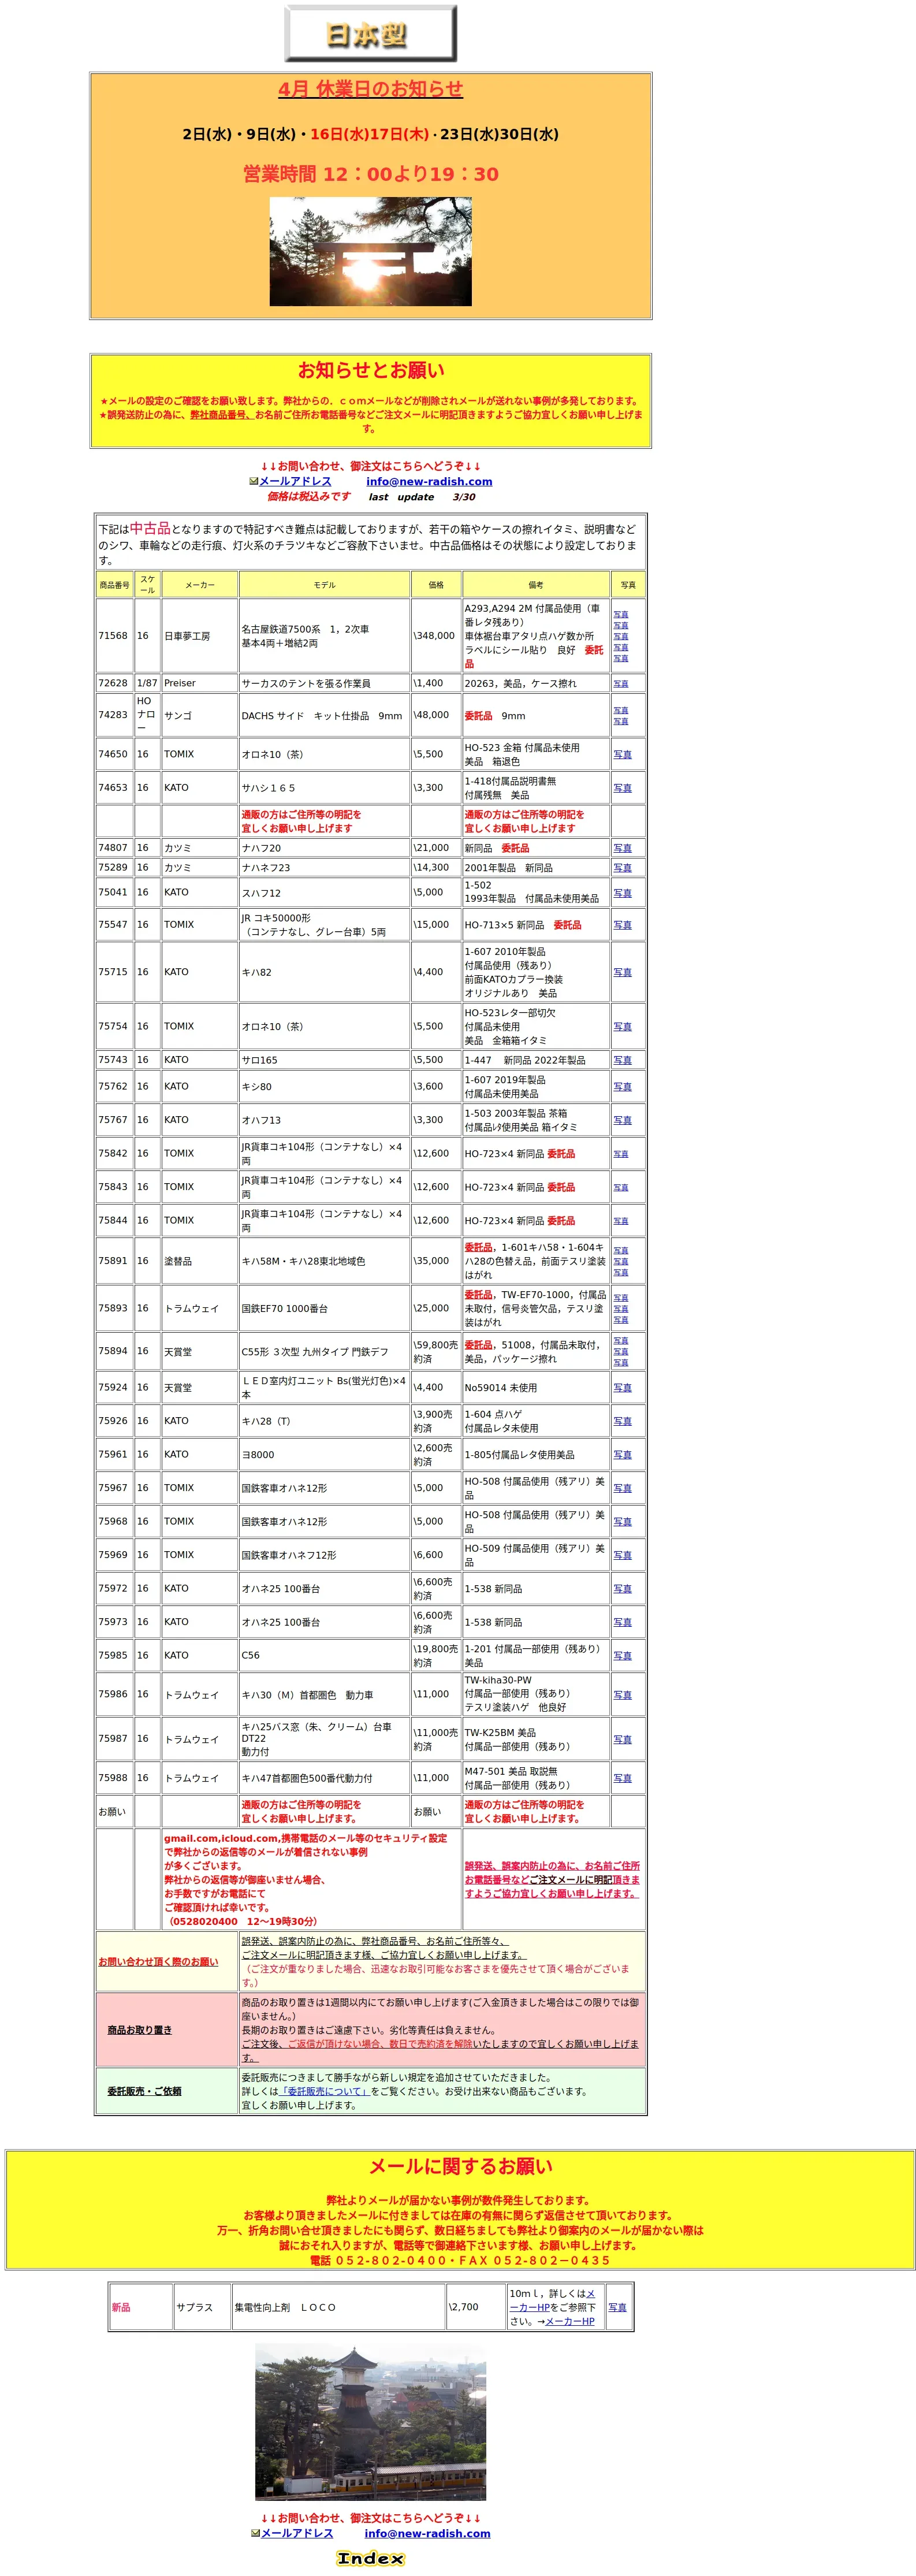Open 写真 link for item 75967

pos(622,1488)
